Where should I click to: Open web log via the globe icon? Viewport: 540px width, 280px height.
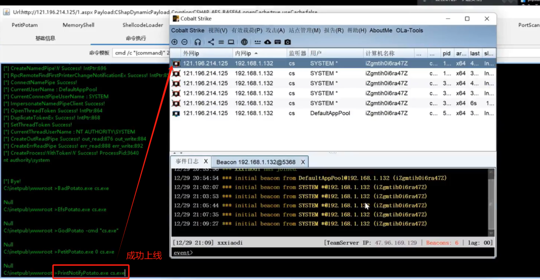pos(244,42)
